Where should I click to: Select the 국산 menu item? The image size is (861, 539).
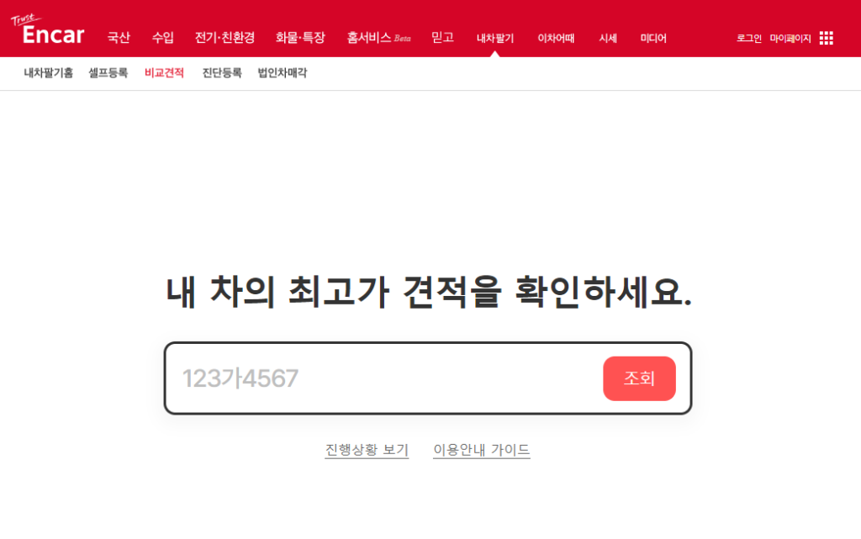119,38
